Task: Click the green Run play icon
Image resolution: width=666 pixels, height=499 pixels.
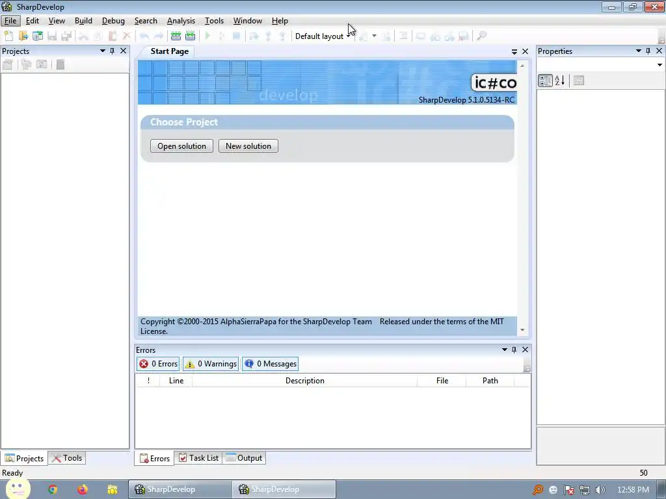Action: pyautogui.click(x=207, y=36)
